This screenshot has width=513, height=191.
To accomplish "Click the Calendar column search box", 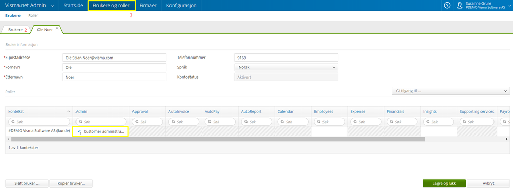I will [293, 122].
